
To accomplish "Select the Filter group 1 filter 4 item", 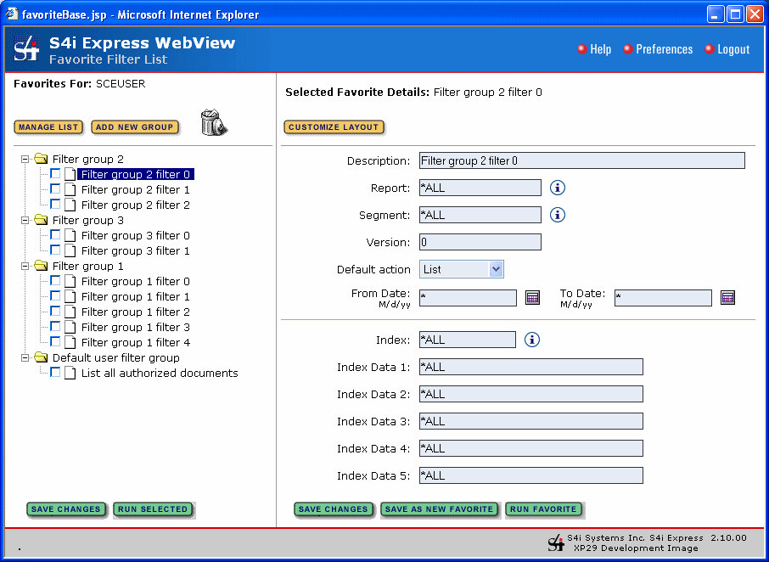I will (x=135, y=342).
